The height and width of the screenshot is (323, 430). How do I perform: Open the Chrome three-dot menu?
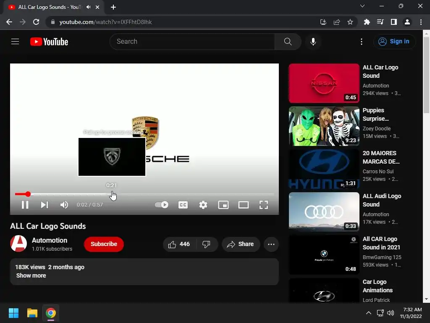(x=421, y=22)
